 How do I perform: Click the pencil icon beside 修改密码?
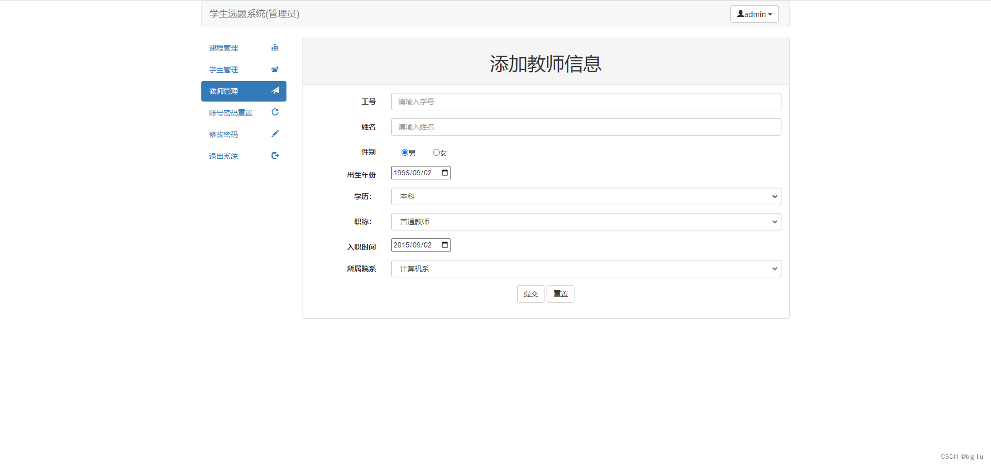(275, 134)
